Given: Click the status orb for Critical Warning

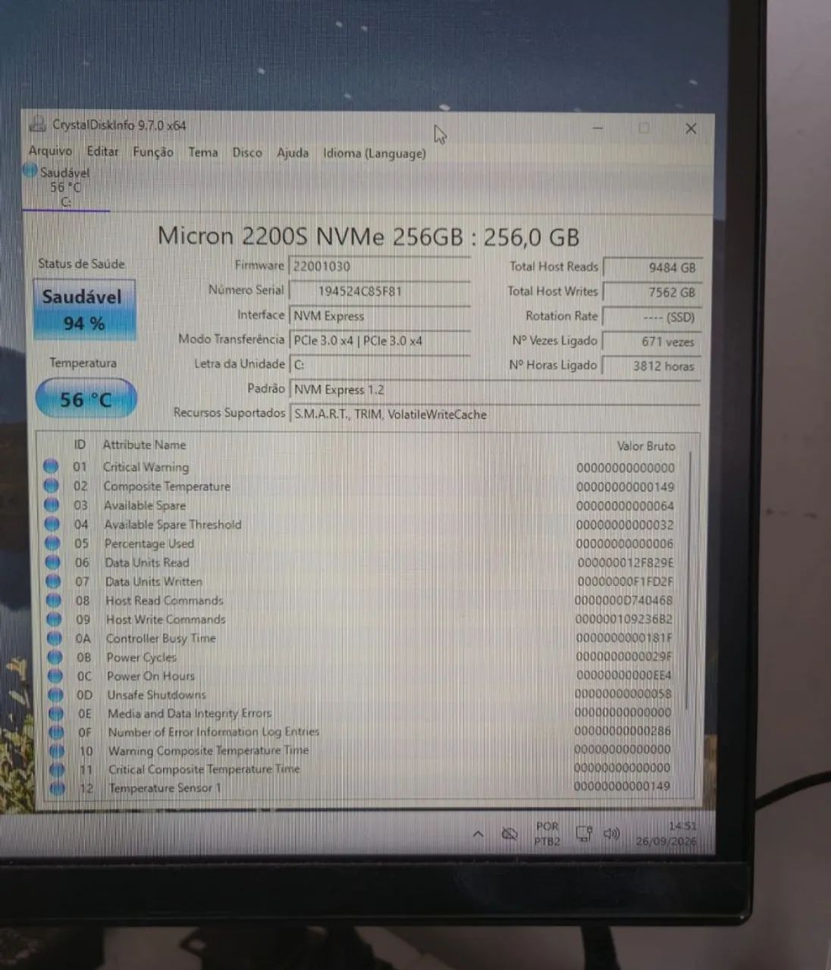Looking at the screenshot, I should (51, 466).
